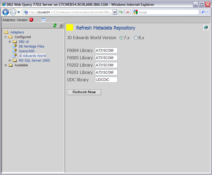The image size is (212, 175).
Task: Open the help book icon
Action: point(206,27)
